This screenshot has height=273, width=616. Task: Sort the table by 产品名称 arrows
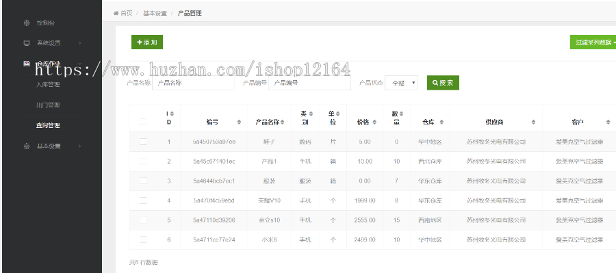282,122
